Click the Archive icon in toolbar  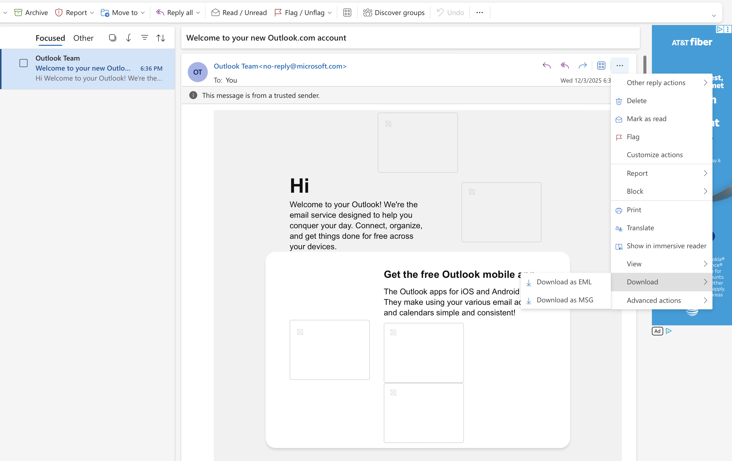coord(18,13)
